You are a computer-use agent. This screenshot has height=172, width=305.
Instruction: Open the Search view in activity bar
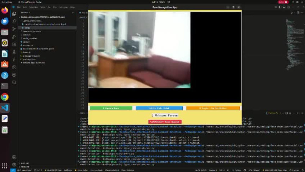click(14, 21)
